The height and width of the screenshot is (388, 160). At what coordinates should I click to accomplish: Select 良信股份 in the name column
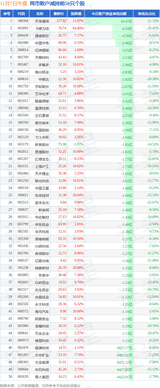42,253
